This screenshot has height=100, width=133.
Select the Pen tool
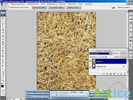point(3,60)
